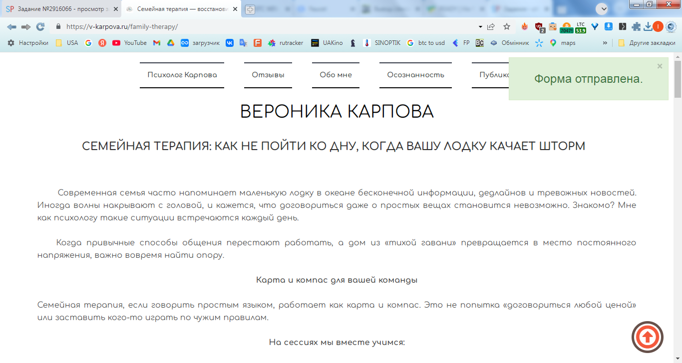Viewport: 682px width, 363px height.
Task: Click the page vertical scrollbar thumb
Action: coord(678,79)
